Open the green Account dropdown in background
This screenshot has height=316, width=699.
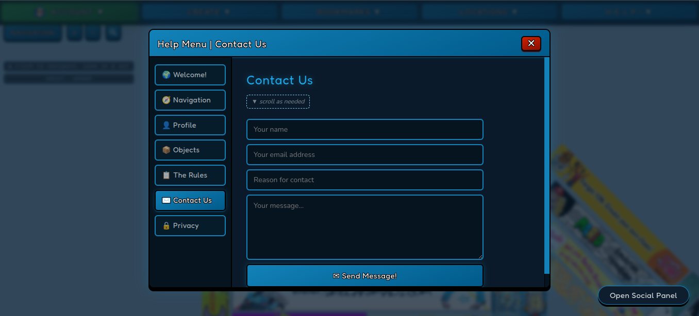click(x=70, y=11)
